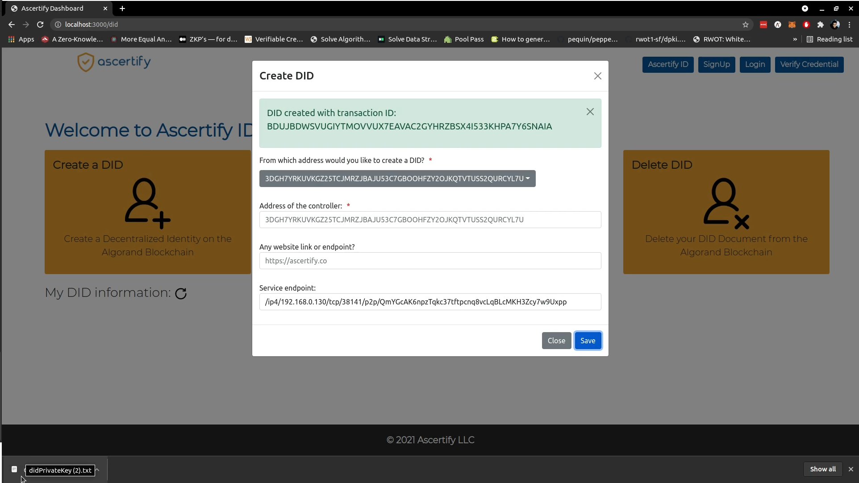Viewport: 859px width, 483px height.
Task: Expand the didPrivateKey download options arrow
Action: [x=97, y=470]
